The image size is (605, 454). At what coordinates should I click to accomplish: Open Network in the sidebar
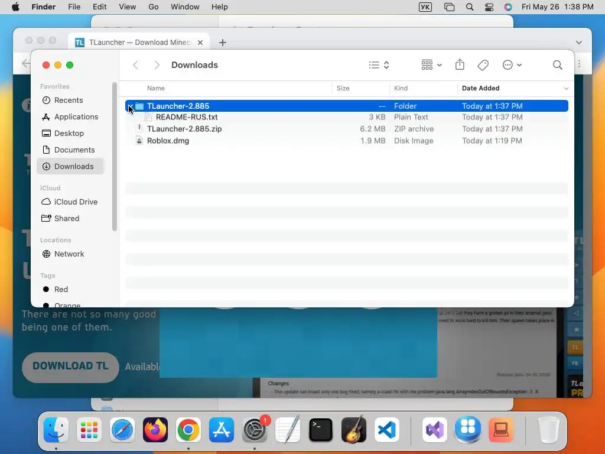[x=71, y=254]
